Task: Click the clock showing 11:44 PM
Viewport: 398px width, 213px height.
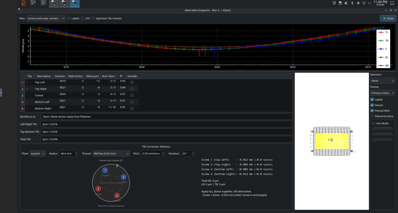Action: click(380, 3)
